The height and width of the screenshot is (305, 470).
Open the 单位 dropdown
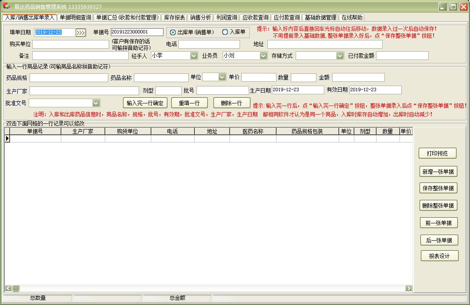click(222, 77)
